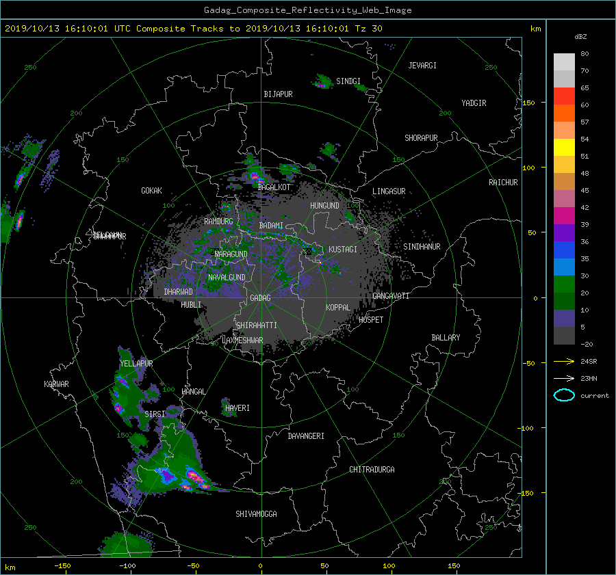The image size is (616, 575).
Task: Select the green 20-30 dBZ color swatch
Action: pos(564,284)
